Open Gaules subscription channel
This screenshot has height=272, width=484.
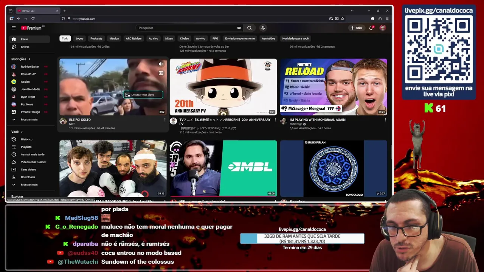[x=29, y=82]
